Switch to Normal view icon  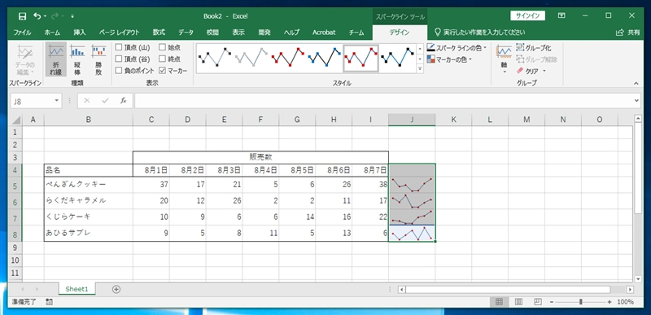click(500, 302)
